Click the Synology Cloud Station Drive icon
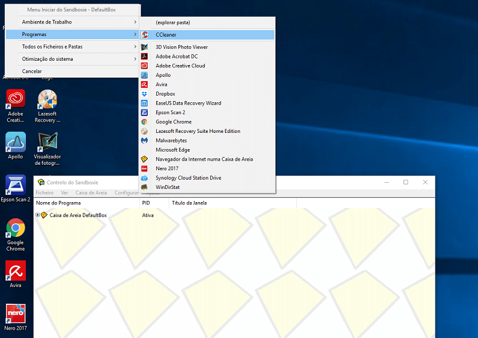Screen dimensions: 478x338 click(x=145, y=177)
